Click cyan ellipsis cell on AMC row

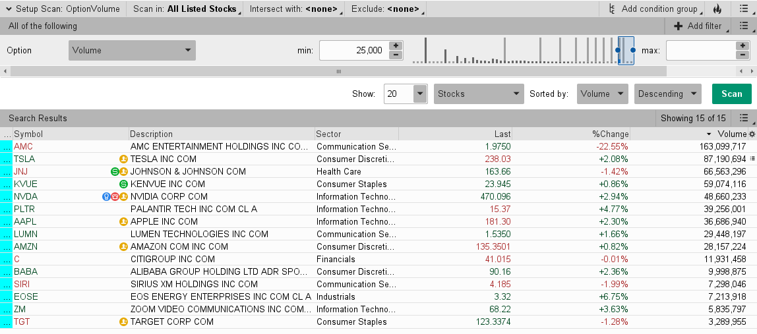pyautogui.click(x=7, y=146)
